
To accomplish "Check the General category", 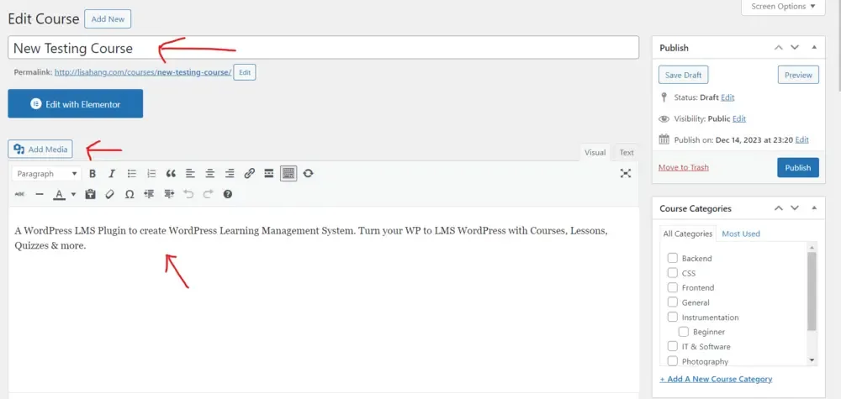I will tap(673, 302).
